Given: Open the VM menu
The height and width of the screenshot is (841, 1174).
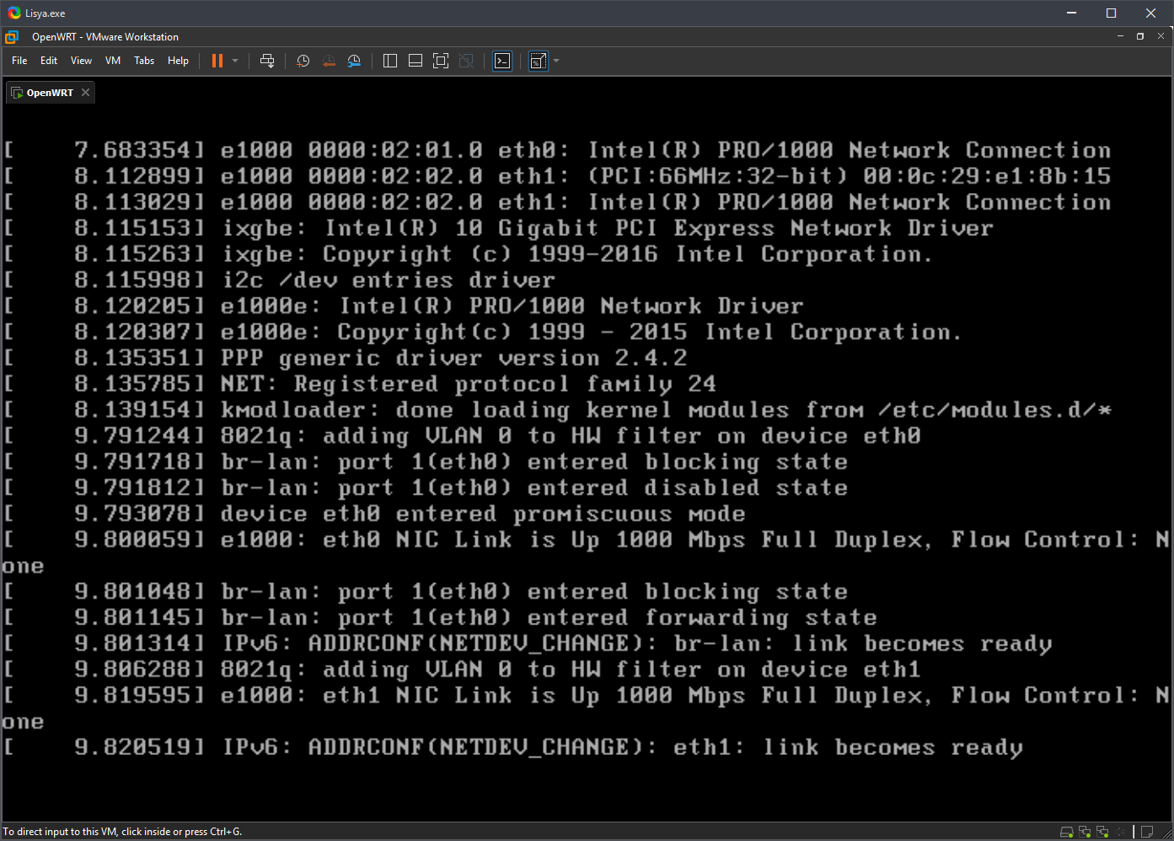Looking at the screenshot, I should [x=113, y=61].
